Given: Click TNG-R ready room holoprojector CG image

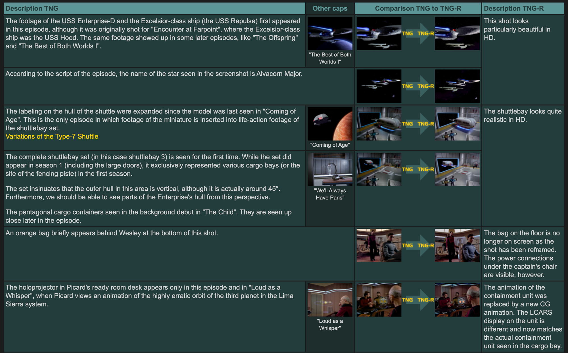Looking at the screenshot, I should [x=457, y=300].
